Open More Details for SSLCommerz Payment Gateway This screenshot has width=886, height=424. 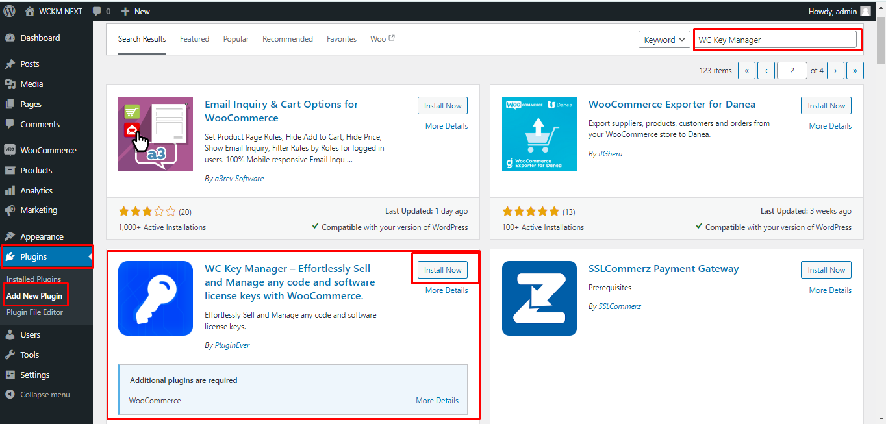829,290
